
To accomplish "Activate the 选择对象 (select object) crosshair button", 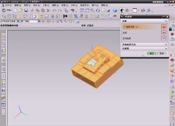I will [x=164, y=27].
